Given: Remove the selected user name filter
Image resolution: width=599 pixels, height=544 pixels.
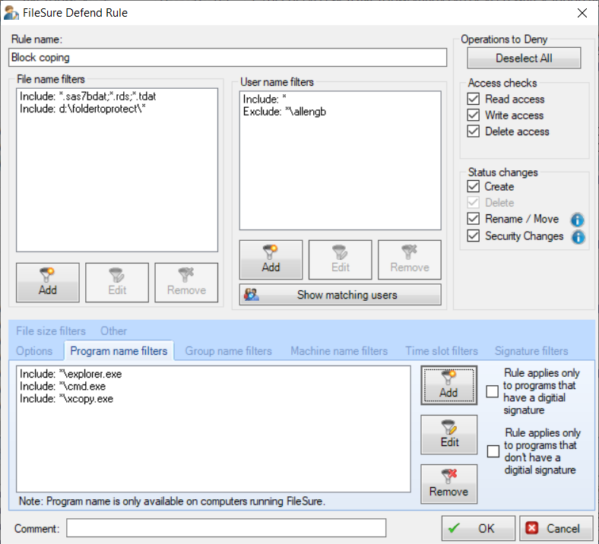Looking at the screenshot, I should click(410, 260).
